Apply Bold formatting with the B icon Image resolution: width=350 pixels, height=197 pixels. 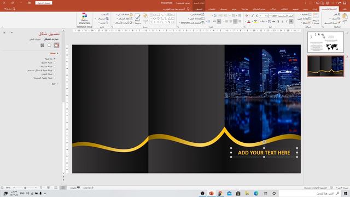[291, 21]
